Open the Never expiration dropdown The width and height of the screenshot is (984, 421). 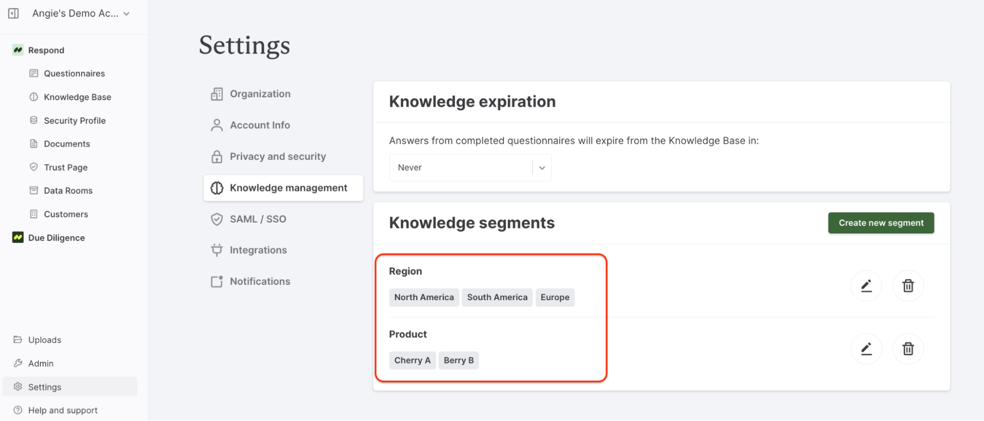pos(470,168)
